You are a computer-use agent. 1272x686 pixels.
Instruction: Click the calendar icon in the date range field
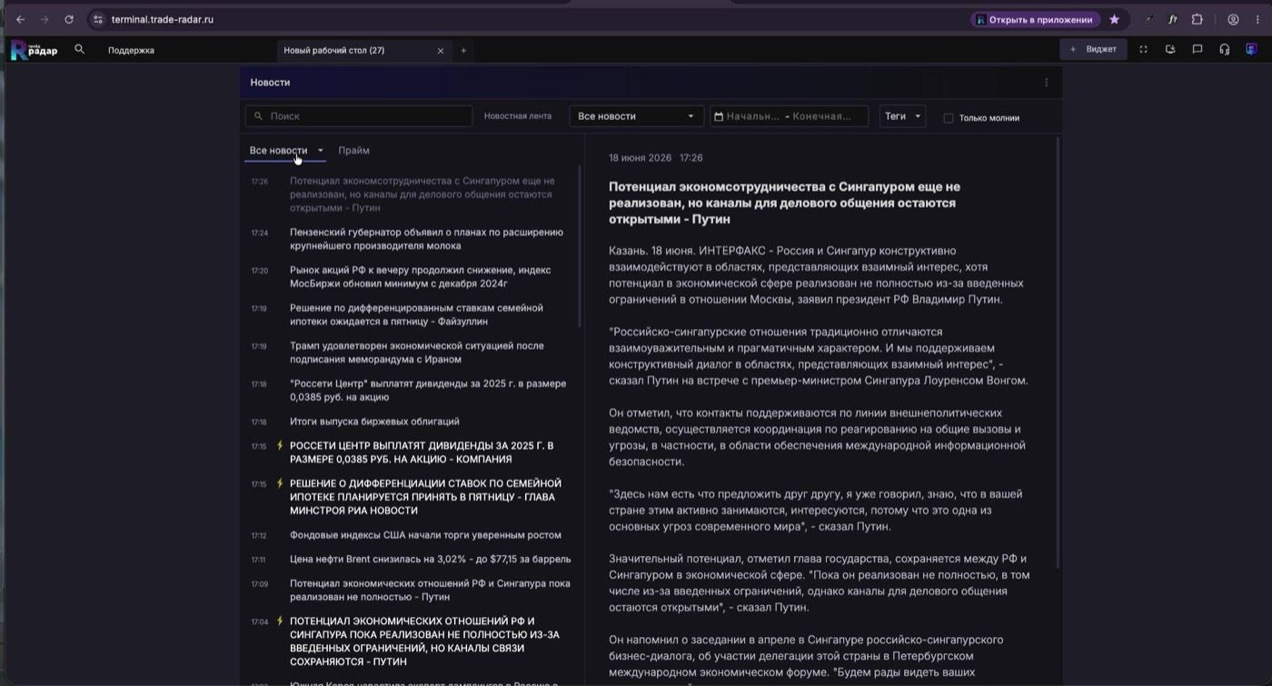pyautogui.click(x=719, y=116)
